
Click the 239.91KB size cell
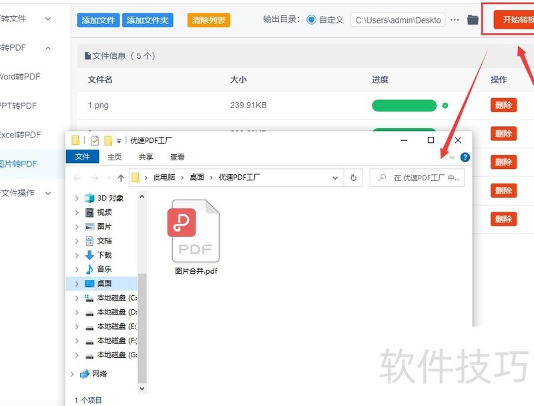tap(248, 106)
